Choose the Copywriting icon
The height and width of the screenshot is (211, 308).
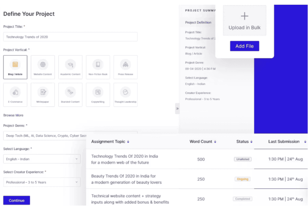tap(98, 92)
